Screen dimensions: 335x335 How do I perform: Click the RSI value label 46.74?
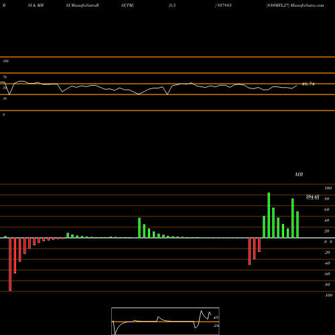point(308,84)
